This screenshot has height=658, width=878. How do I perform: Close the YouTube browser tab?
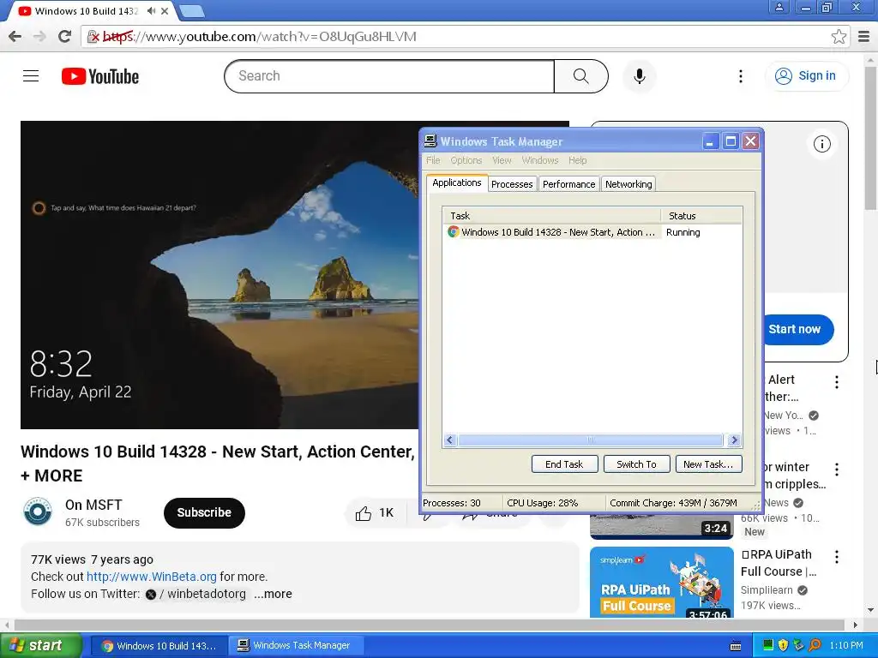[x=165, y=10]
